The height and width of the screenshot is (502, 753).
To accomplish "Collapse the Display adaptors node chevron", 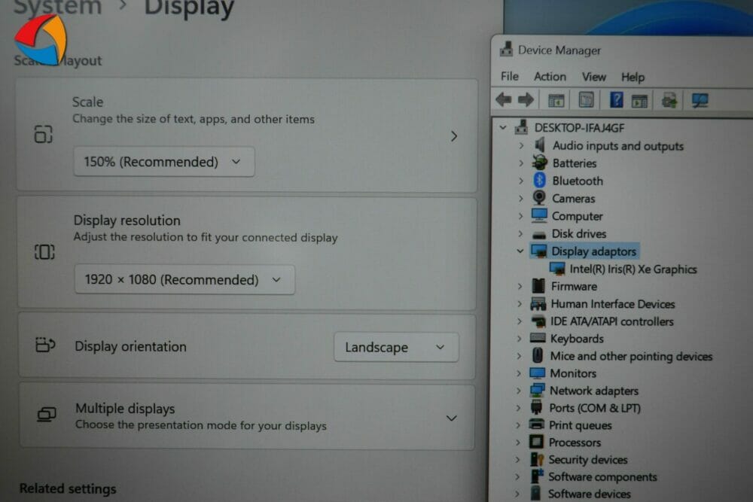I will coord(520,251).
